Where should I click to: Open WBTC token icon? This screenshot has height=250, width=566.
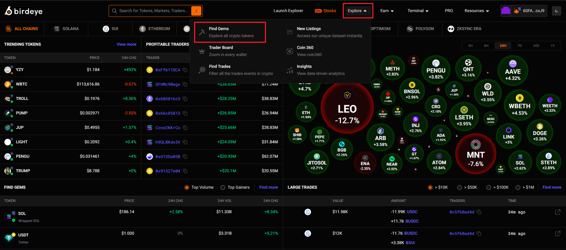pyautogui.click(x=8, y=84)
